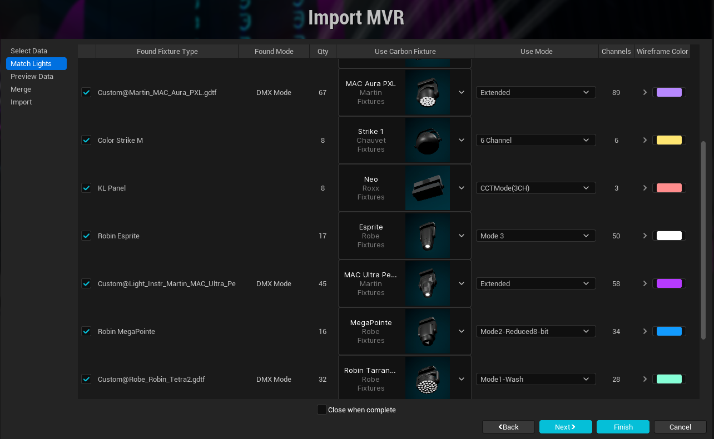714x439 pixels.
Task: Open carbon fixture chevron for MAC Aura PXL
Action: (462, 92)
